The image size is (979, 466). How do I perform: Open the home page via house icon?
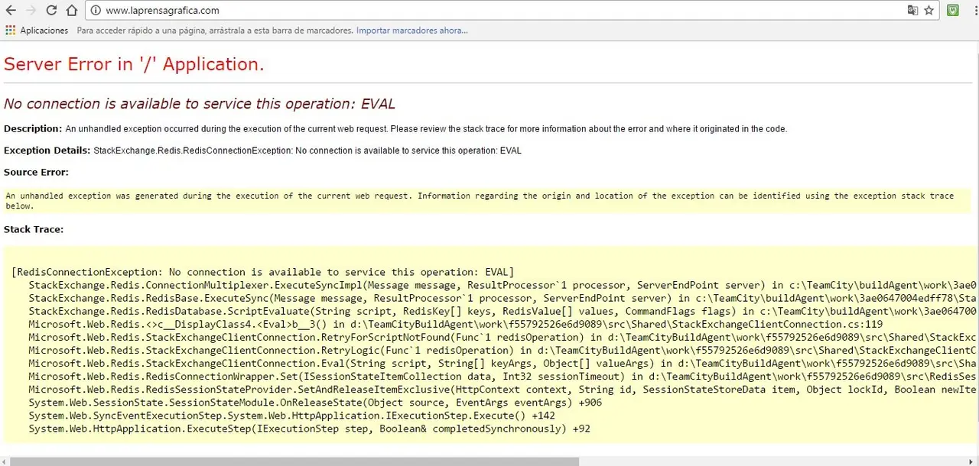point(71,11)
